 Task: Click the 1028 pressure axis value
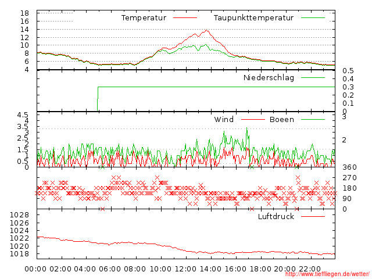click(x=19, y=215)
